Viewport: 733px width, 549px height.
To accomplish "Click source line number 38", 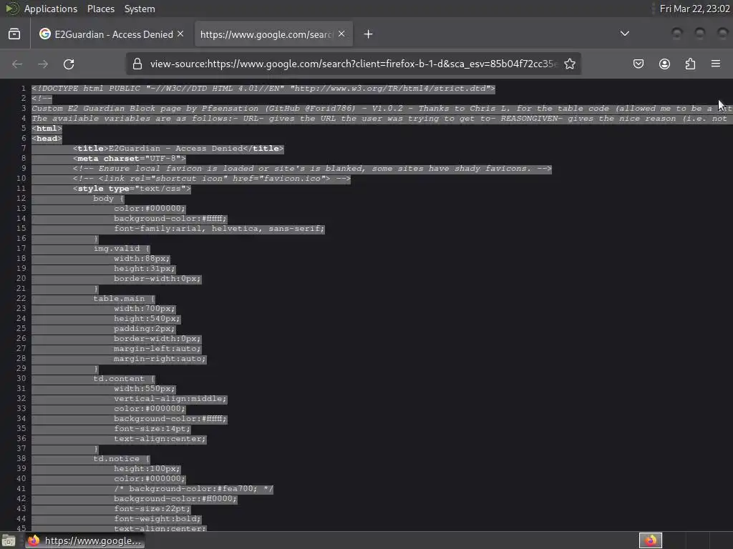I will (x=21, y=458).
